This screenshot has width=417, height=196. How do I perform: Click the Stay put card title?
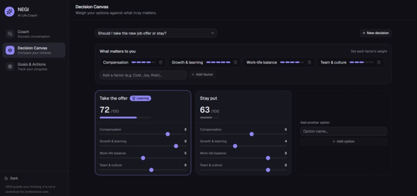pos(209,99)
